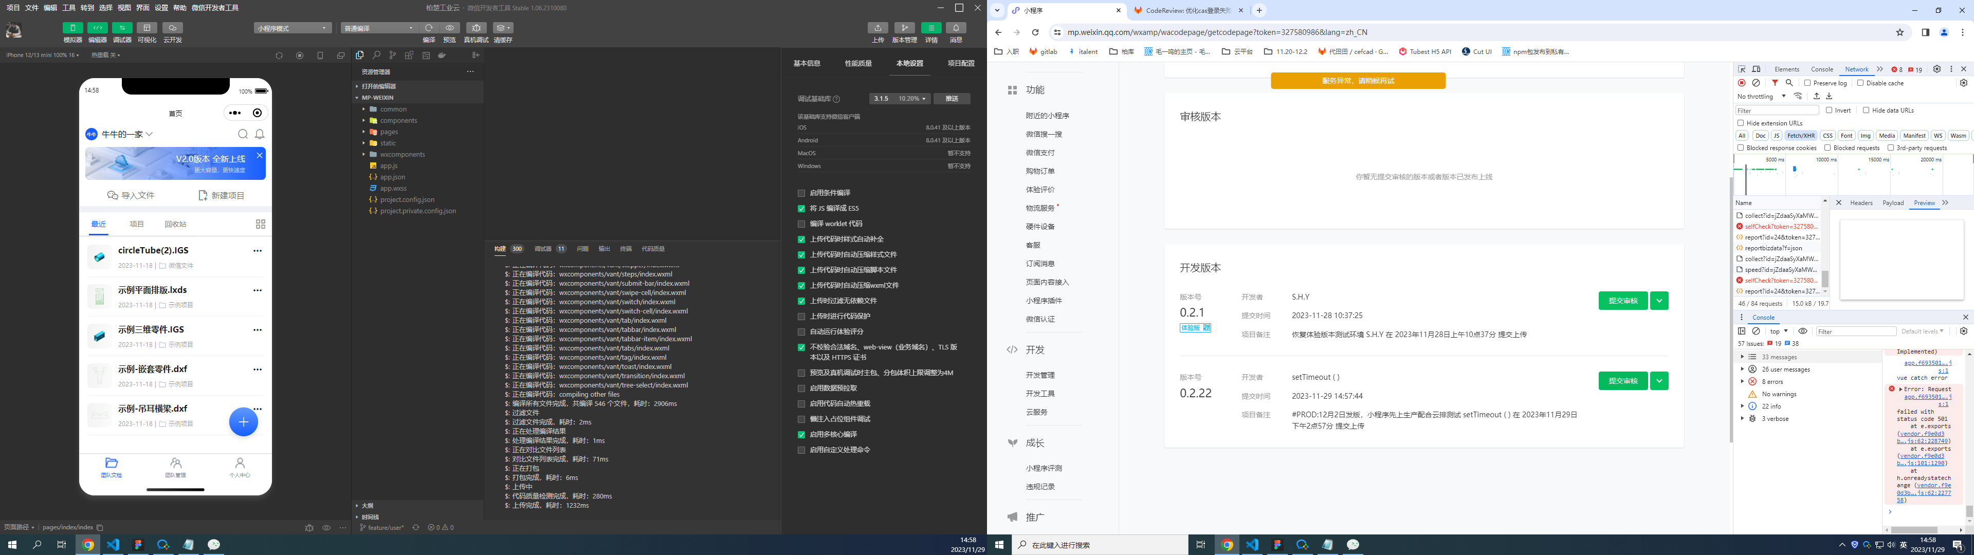Click the 预览 preview eye icon
1974x555 pixels.
pyautogui.click(x=450, y=28)
